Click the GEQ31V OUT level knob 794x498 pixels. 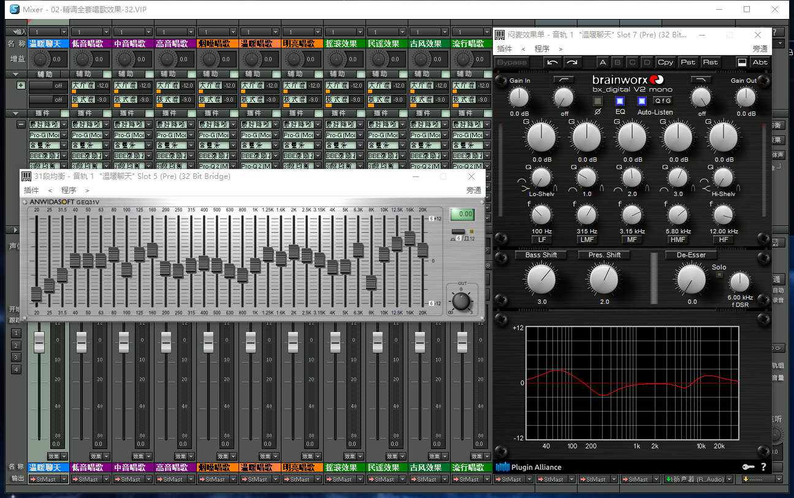(460, 300)
